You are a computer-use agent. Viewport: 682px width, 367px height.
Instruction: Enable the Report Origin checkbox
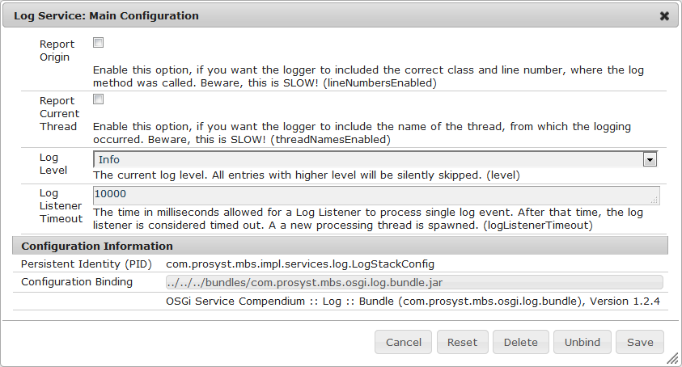pos(98,43)
